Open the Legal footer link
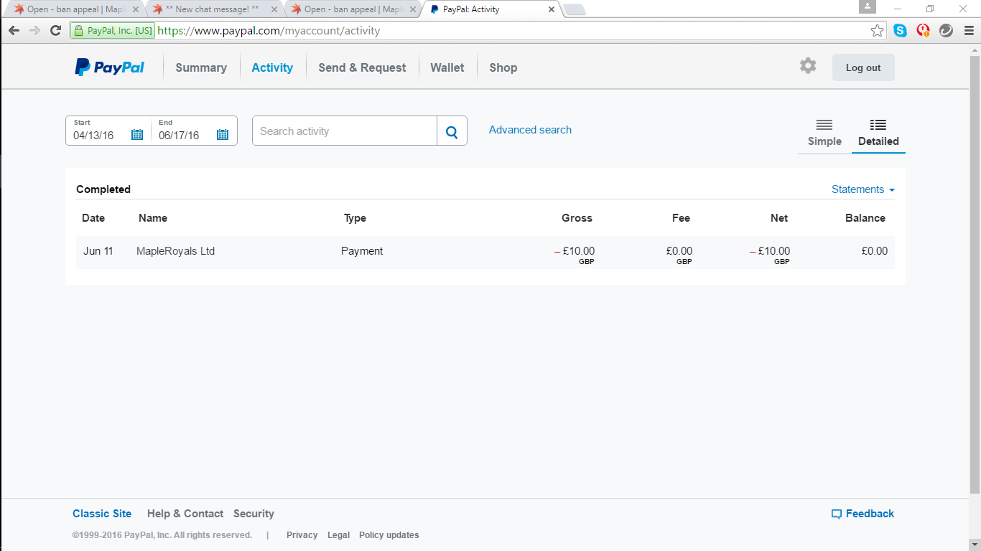The image size is (981, 551). click(338, 535)
